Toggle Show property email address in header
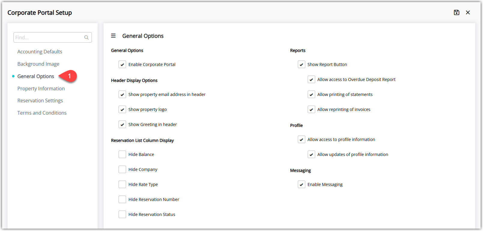This screenshot has width=483, height=231. pos(122,94)
